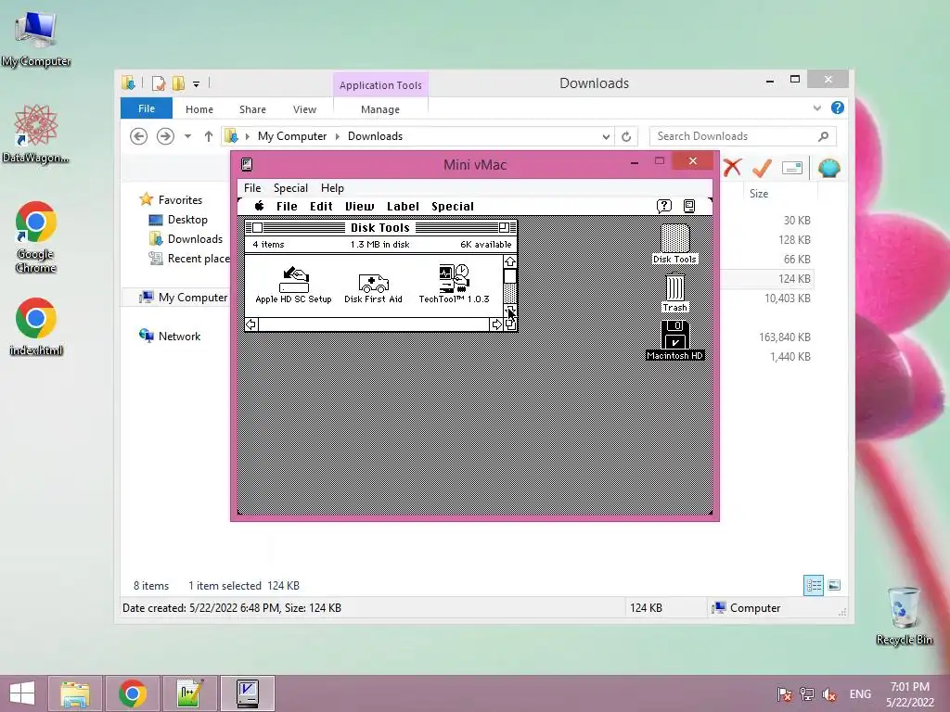Open My Computer desktop icon
The height and width of the screenshot is (712, 950).
(x=36, y=38)
